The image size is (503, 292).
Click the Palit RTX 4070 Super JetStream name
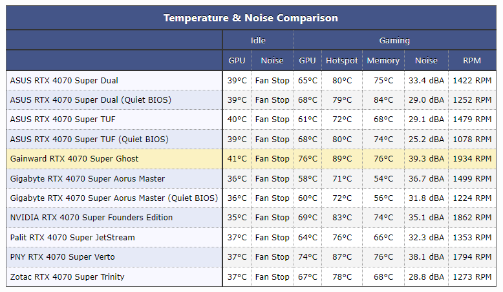coord(72,238)
